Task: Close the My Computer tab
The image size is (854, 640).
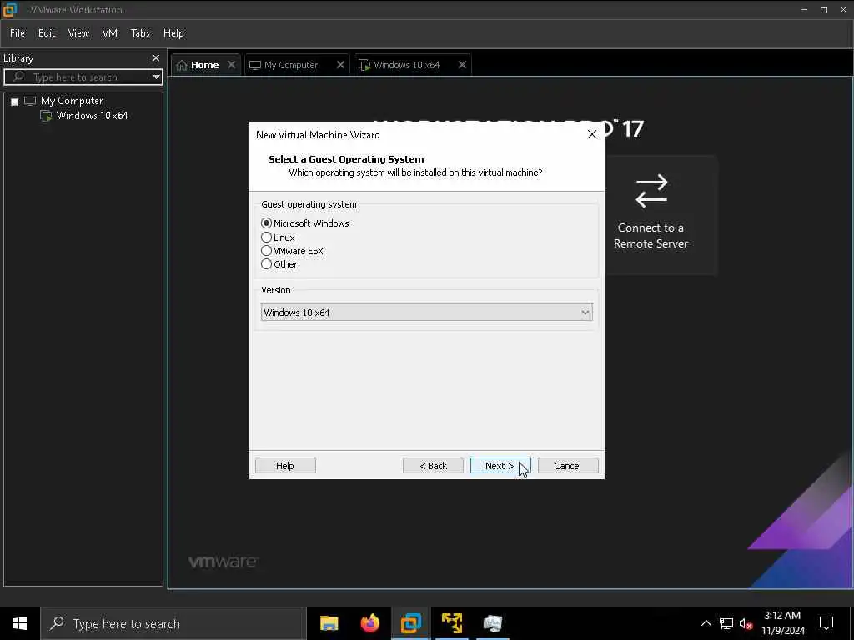Action: click(x=340, y=65)
